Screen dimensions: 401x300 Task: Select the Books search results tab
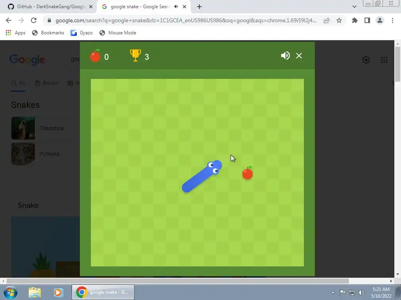coord(47,83)
